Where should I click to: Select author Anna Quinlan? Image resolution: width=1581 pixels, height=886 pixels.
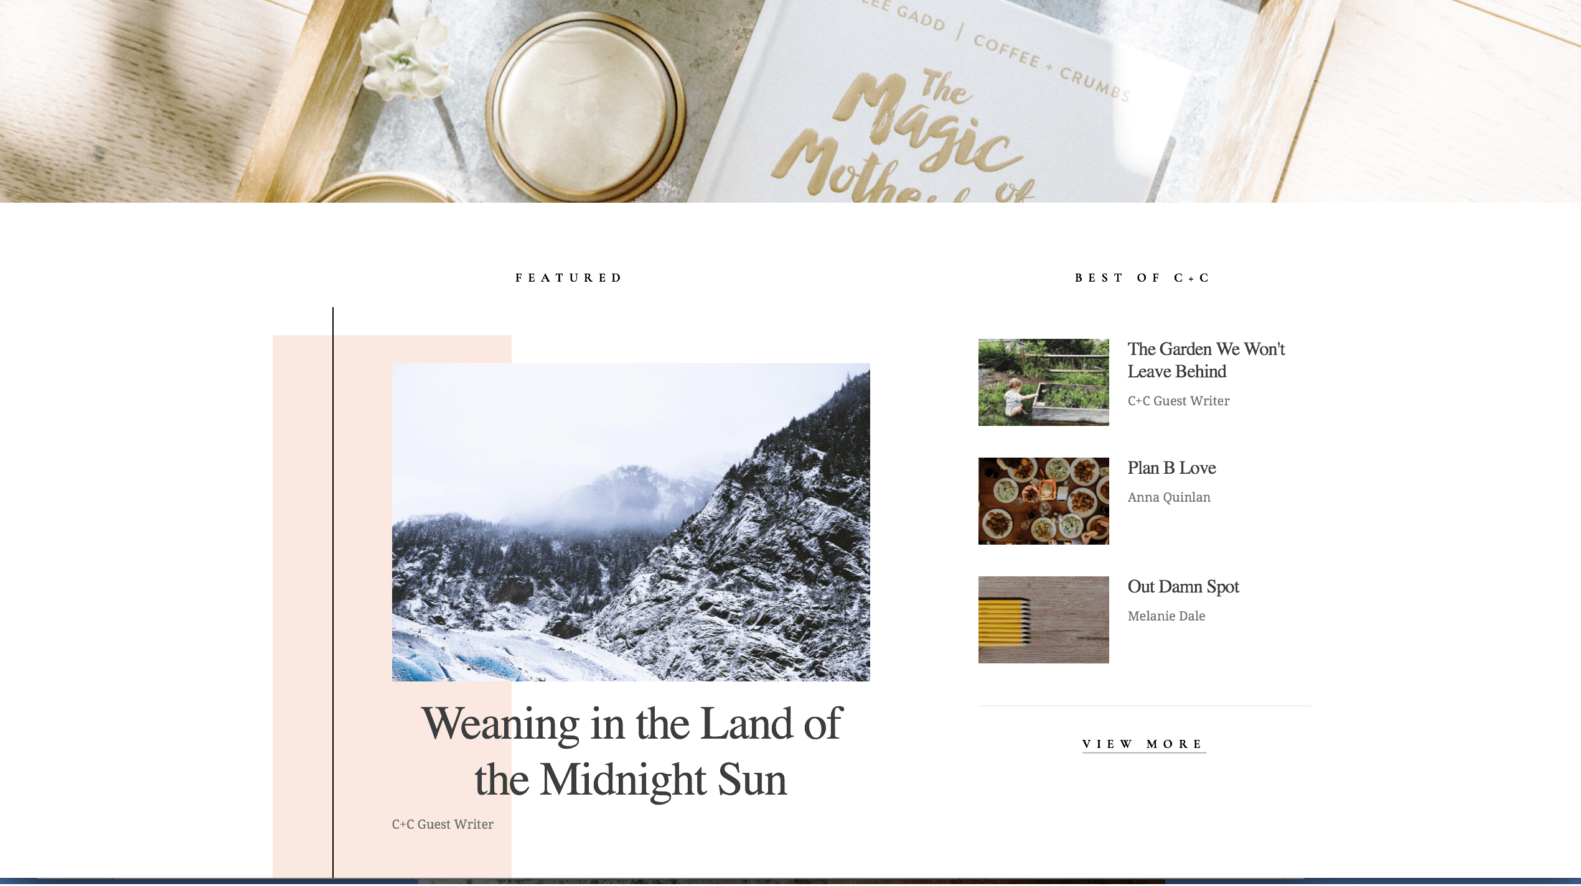[x=1169, y=497]
